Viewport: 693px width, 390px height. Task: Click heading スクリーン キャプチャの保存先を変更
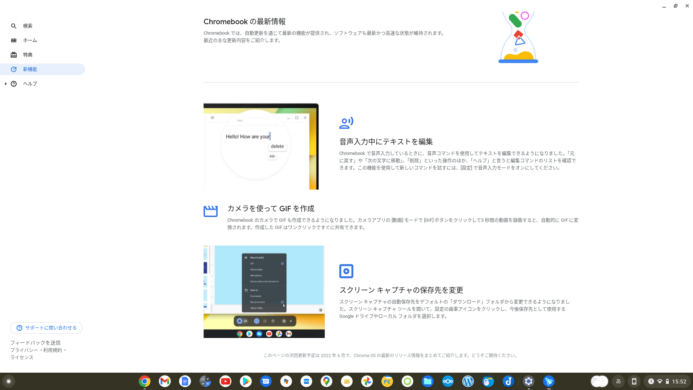(x=401, y=290)
